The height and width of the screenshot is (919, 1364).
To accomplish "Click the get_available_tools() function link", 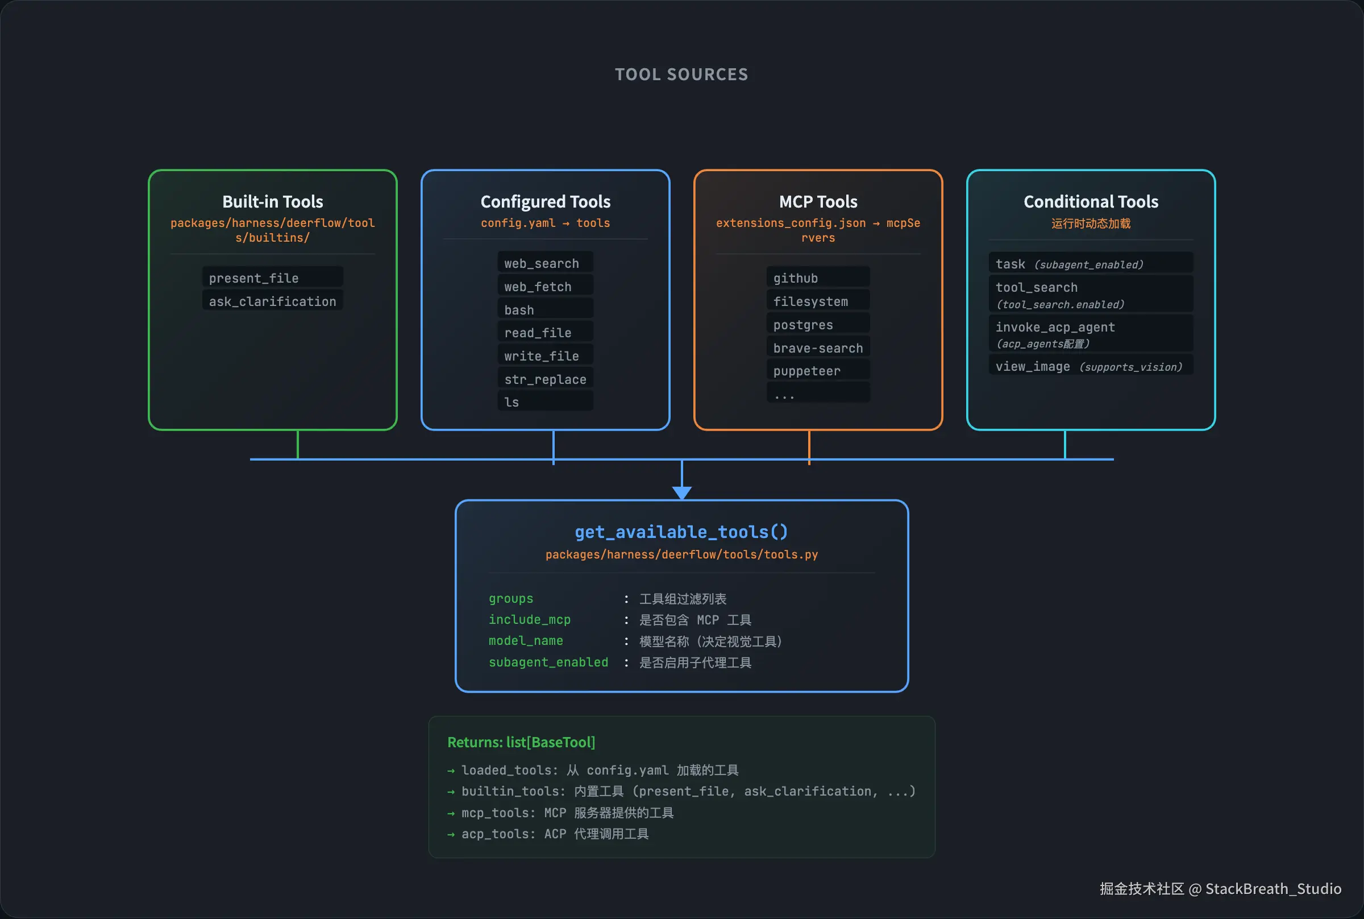I will (680, 532).
